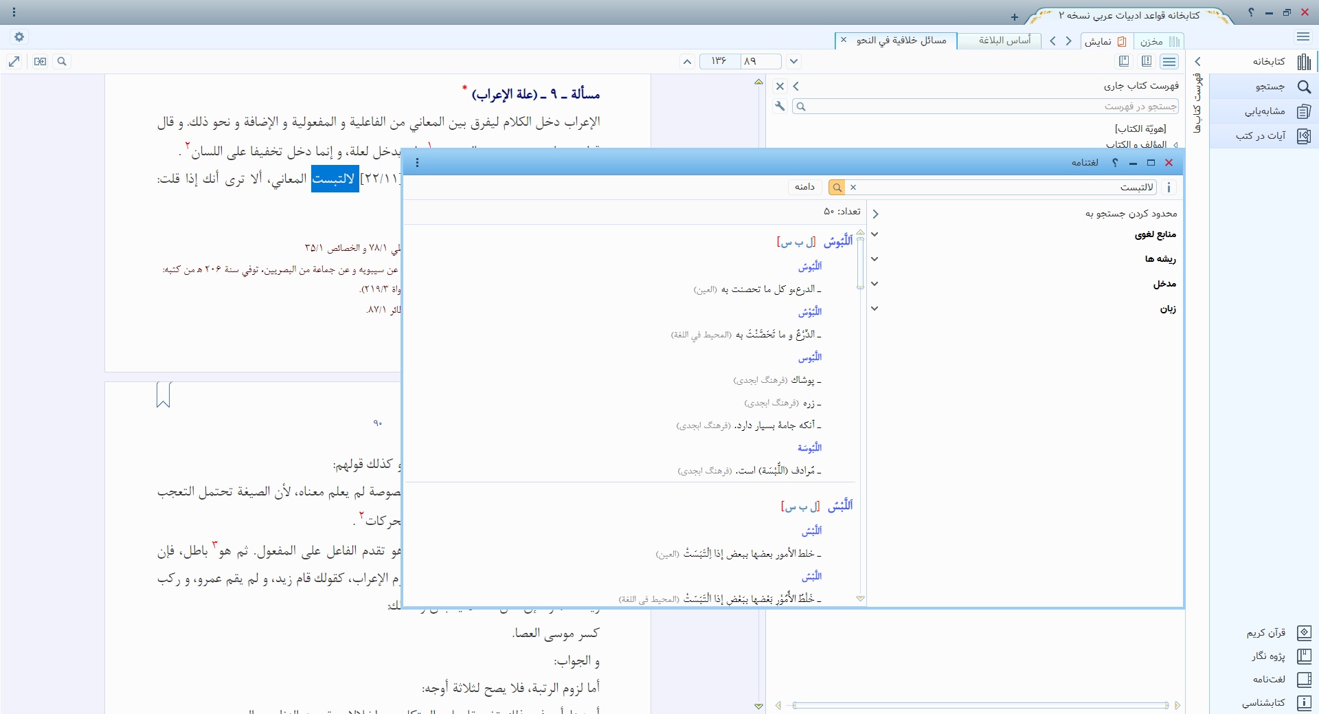Open dictionary window help icon
The height and width of the screenshot is (714, 1319).
pos(1115,163)
